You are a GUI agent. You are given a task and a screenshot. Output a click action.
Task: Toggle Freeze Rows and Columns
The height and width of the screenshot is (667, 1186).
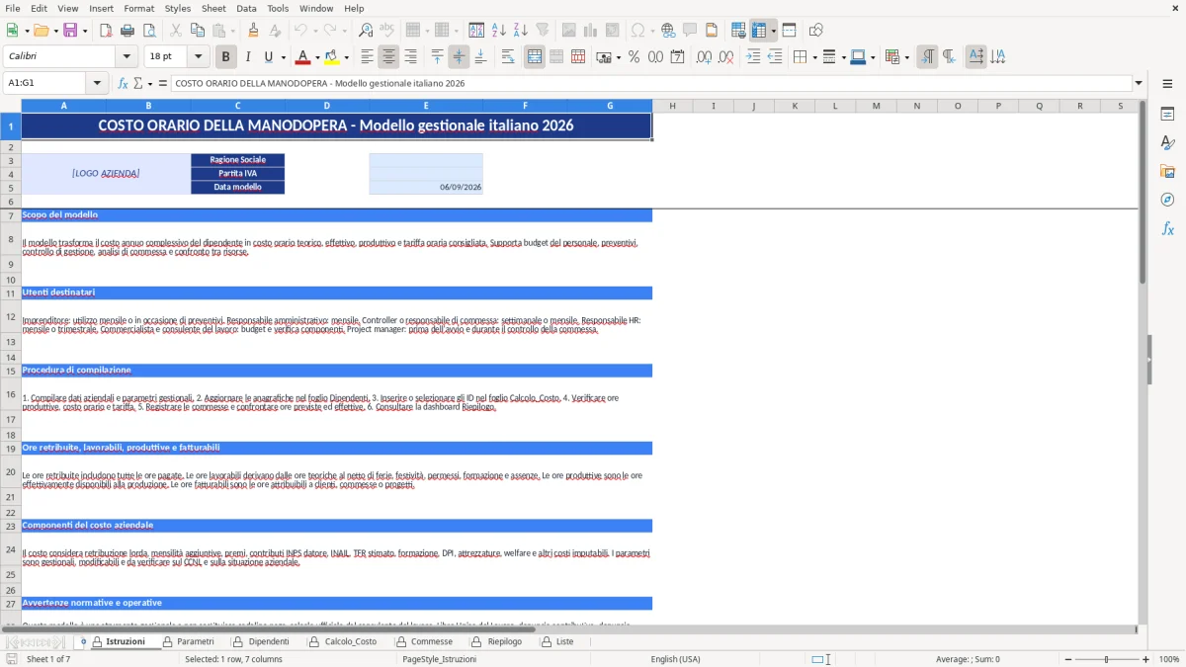click(x=759, y=31)
